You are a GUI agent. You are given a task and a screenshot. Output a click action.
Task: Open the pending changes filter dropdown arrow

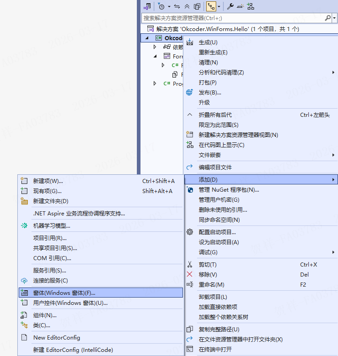(x=169, y=6)
